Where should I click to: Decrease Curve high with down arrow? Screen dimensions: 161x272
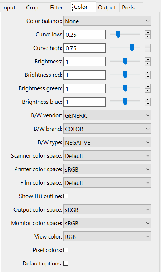[148, 50]
